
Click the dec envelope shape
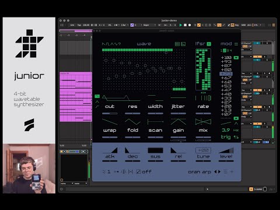(x=132, y=150)
